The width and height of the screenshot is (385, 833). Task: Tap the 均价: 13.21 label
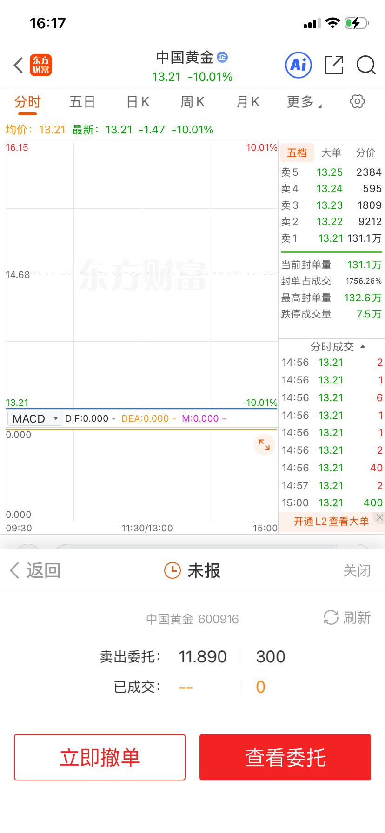(x=36, y=130)
